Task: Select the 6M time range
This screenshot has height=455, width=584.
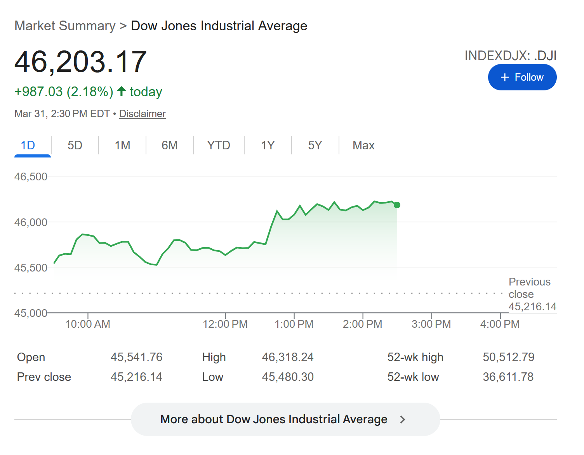Action: tap(170, 145)
